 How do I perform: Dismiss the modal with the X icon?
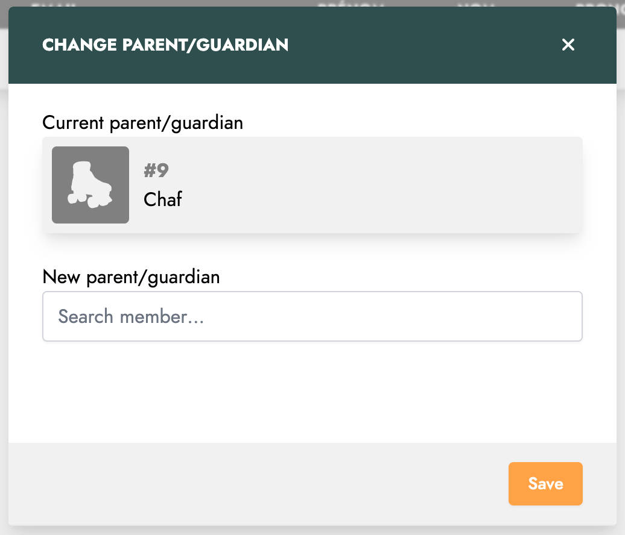pos(568,45)
